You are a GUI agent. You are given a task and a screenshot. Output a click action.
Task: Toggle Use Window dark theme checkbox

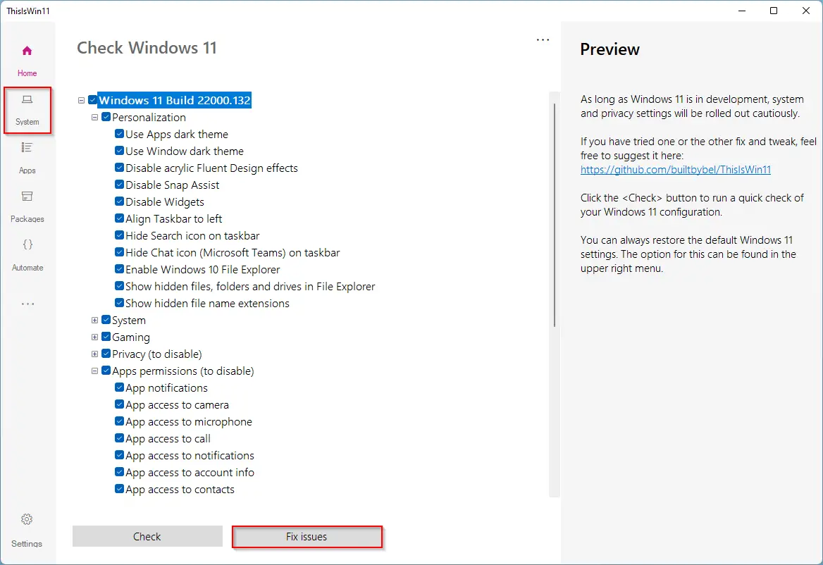[119, 151]
